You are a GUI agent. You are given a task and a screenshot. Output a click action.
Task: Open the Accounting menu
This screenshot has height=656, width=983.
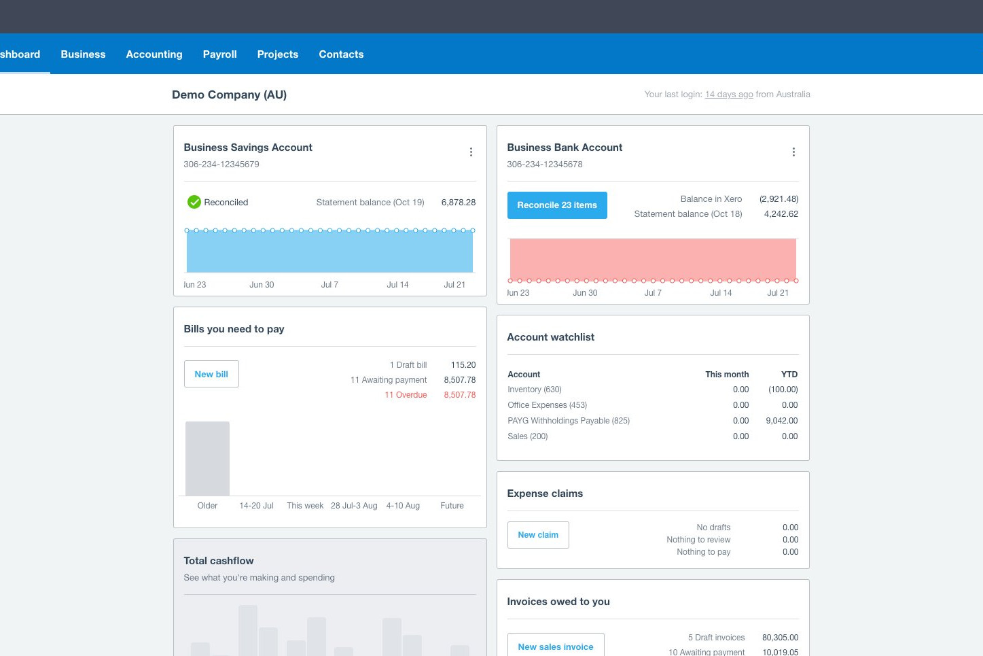click(x=154, y=54)
